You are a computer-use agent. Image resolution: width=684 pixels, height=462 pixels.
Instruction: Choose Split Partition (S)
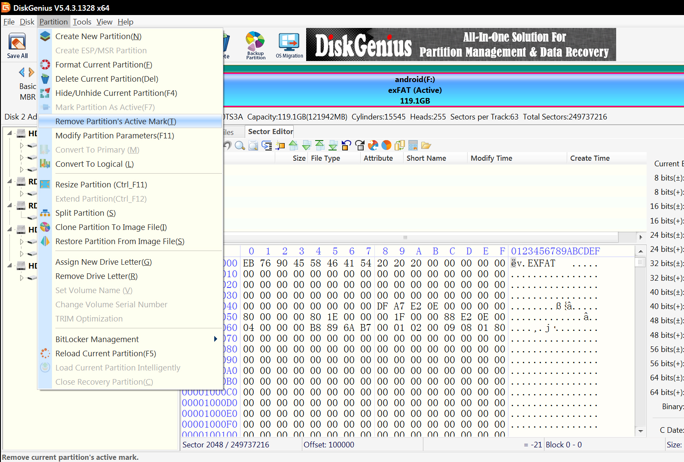[130, 213]
